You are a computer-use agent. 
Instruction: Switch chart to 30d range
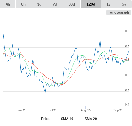tap(72, 4)
